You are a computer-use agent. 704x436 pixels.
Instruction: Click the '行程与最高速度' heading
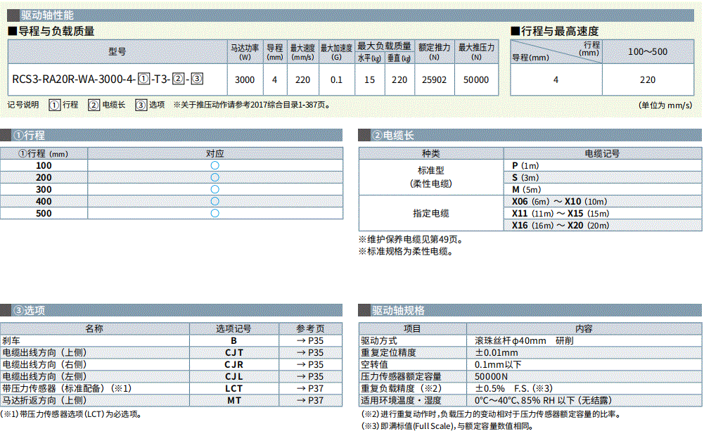[x=560, y=31]
